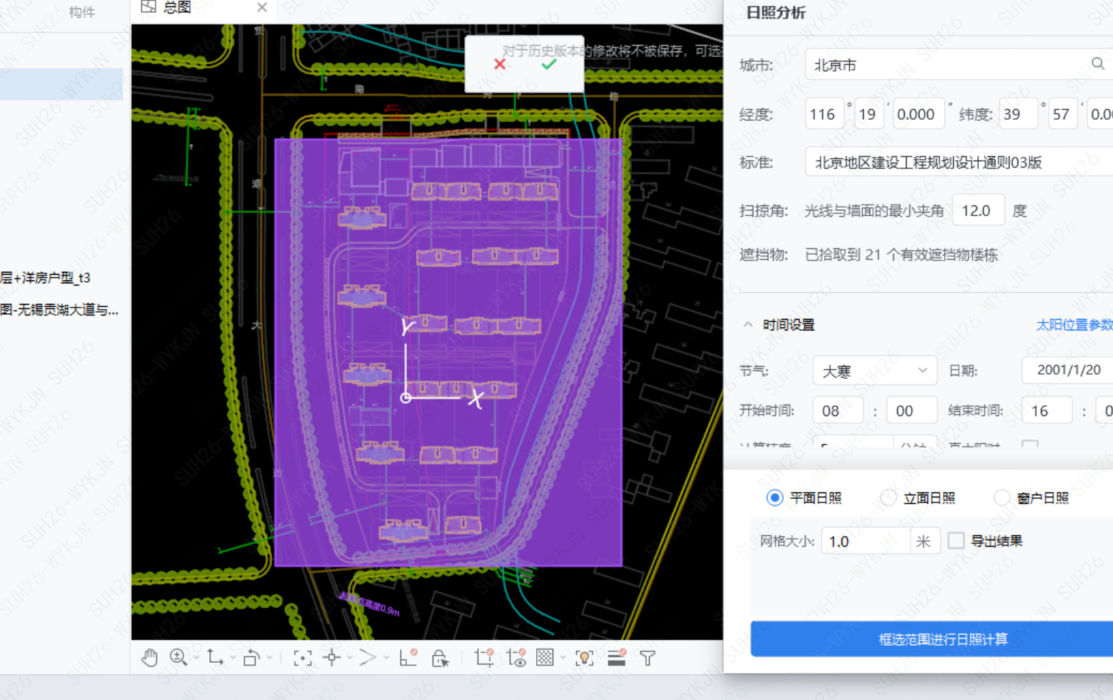Click the zoom magnifier tool
1113x700 pixels.
[178, 658]
